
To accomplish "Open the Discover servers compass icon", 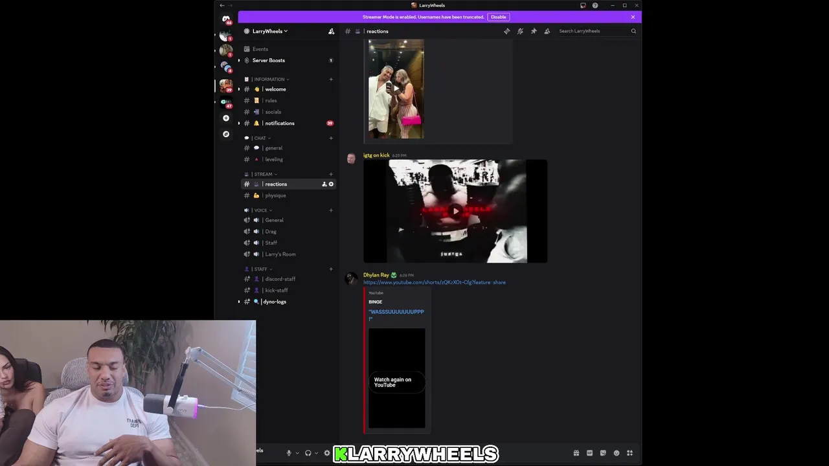I will coord(225,134).
